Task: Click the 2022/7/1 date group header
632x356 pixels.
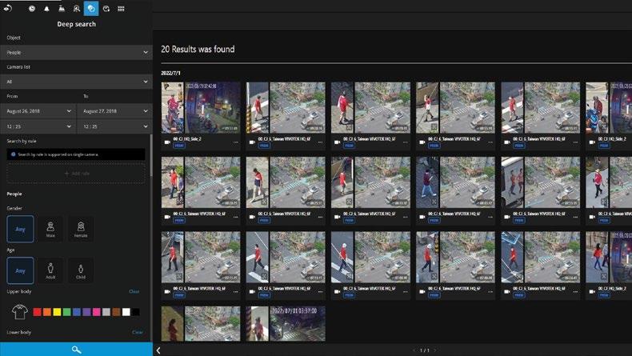Action: click(170, 73)
